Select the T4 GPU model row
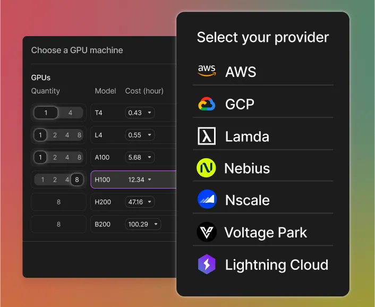 tap(133, 113)
